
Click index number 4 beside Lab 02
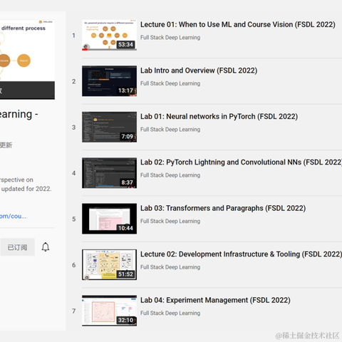[73, 173]
